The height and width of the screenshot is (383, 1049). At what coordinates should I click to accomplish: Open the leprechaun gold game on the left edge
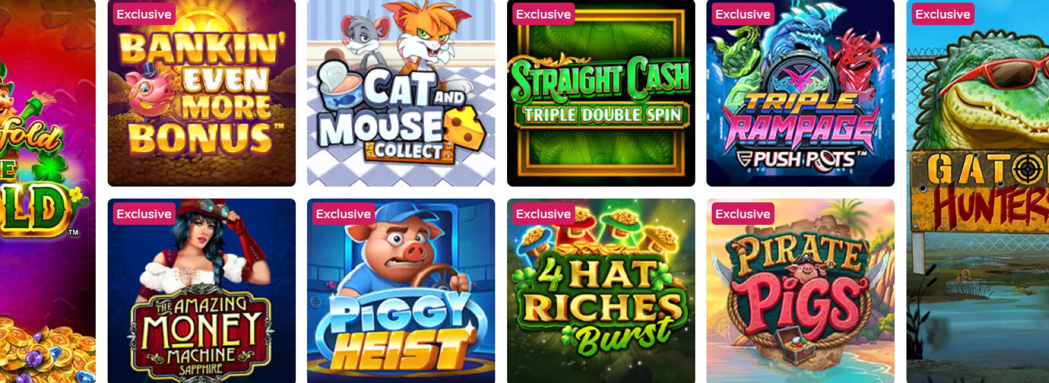click(x=48, y=191)
